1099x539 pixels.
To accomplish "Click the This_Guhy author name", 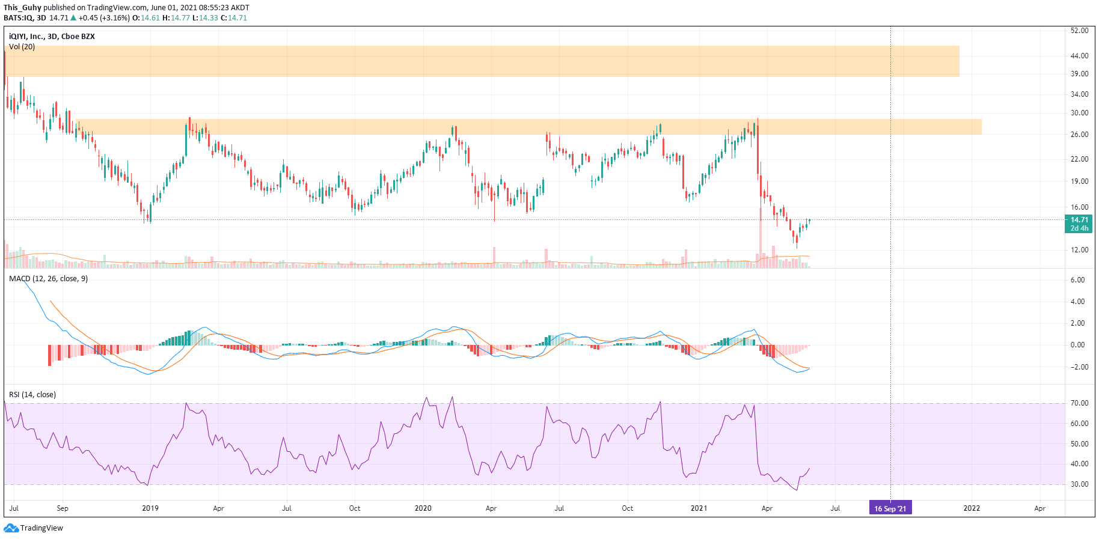I will [22, 8].
